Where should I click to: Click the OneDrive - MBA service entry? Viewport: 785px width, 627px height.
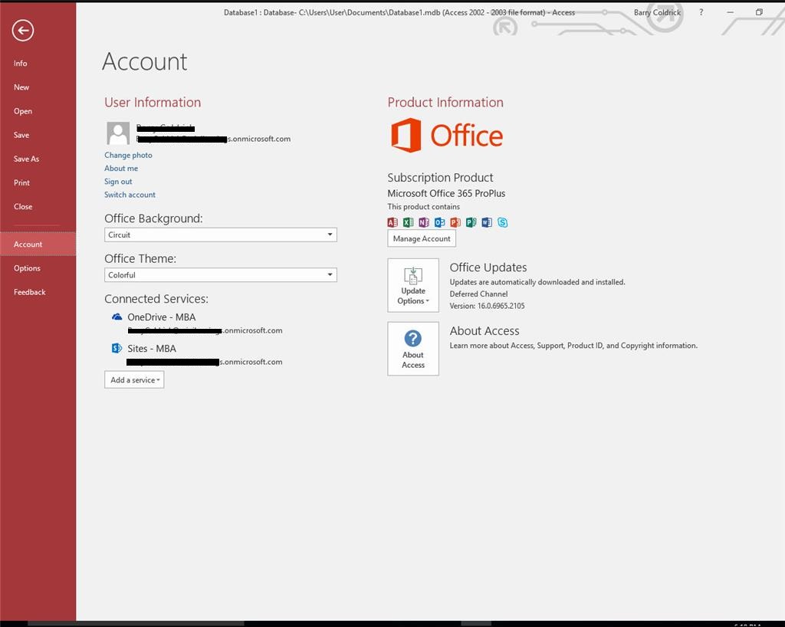pyautogui.click(x=161, y=317)
